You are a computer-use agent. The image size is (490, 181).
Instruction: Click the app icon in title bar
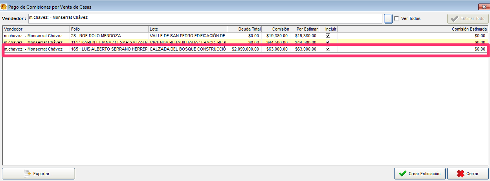(x=4, y=7)
